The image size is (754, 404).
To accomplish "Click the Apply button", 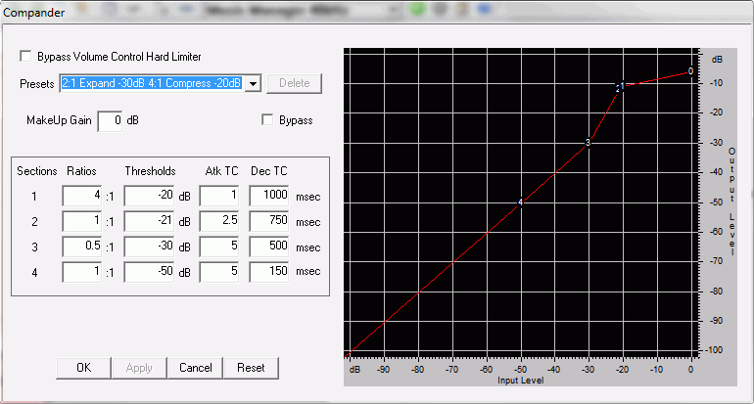I will point(139,368).
